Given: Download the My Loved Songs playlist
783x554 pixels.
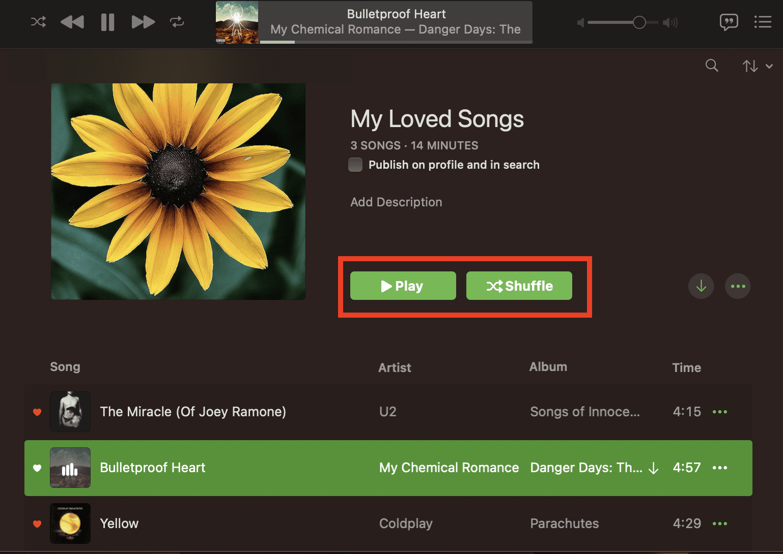Looking at the screenshot, I should point(701,286).
